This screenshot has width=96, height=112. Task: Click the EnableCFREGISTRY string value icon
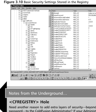click(52, 49)
